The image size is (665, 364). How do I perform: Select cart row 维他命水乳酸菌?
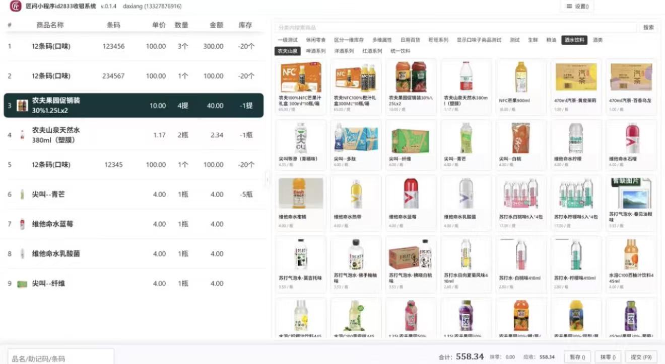tap(134, 254)
